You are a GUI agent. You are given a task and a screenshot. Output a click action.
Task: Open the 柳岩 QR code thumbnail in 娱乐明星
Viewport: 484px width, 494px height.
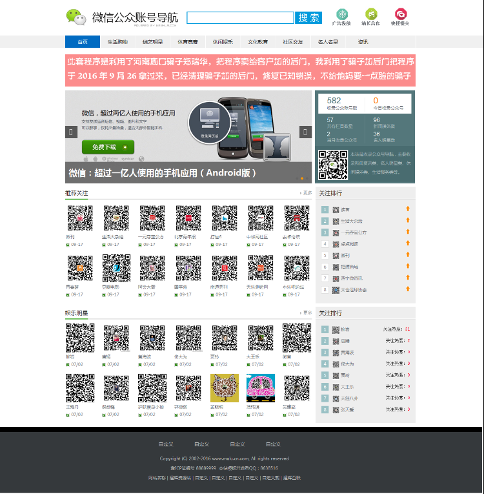tap(80, 338)
